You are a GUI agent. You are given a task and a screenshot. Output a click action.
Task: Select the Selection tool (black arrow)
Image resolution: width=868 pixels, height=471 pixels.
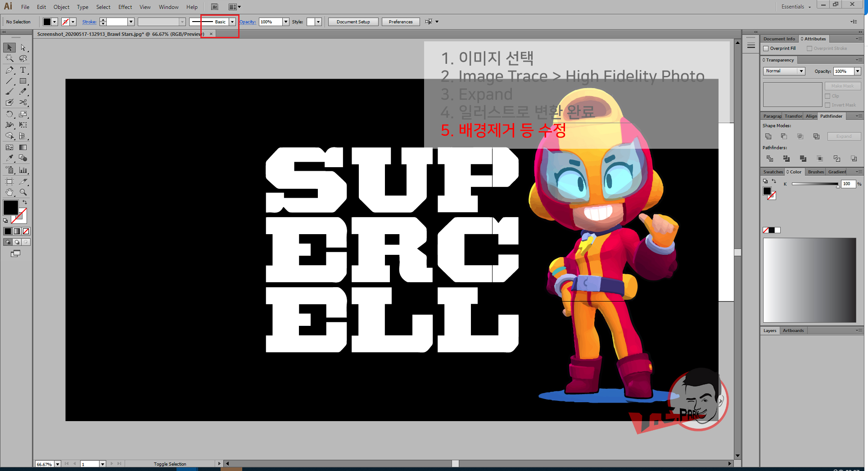[x=9, y=48]
